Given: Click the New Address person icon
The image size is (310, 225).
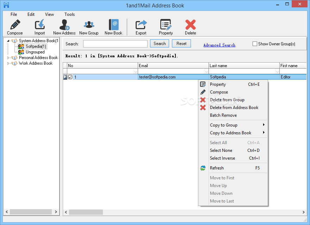Looking at the screenshot, I should [x=64, y=25].
